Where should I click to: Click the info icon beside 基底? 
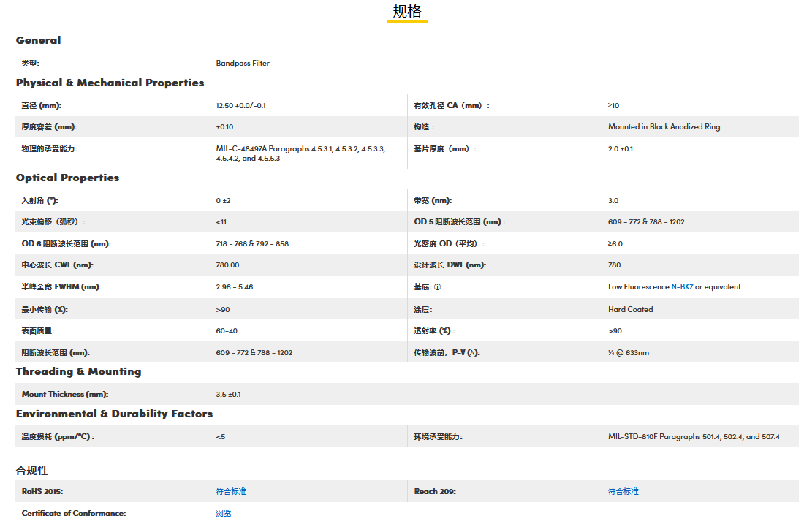(x=438, y=287)
